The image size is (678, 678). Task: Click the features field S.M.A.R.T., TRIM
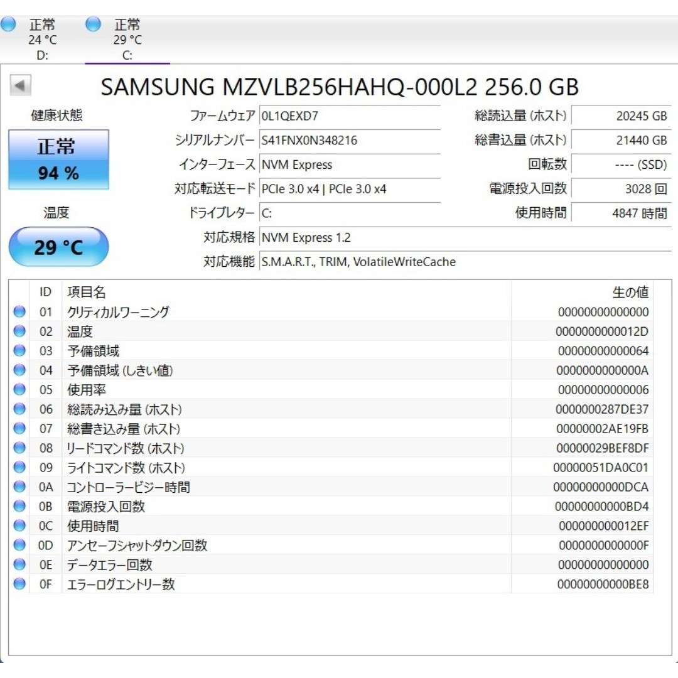click(x=465, y=262)
